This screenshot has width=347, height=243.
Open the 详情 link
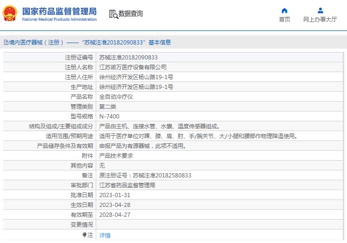(x=105, y=235)
